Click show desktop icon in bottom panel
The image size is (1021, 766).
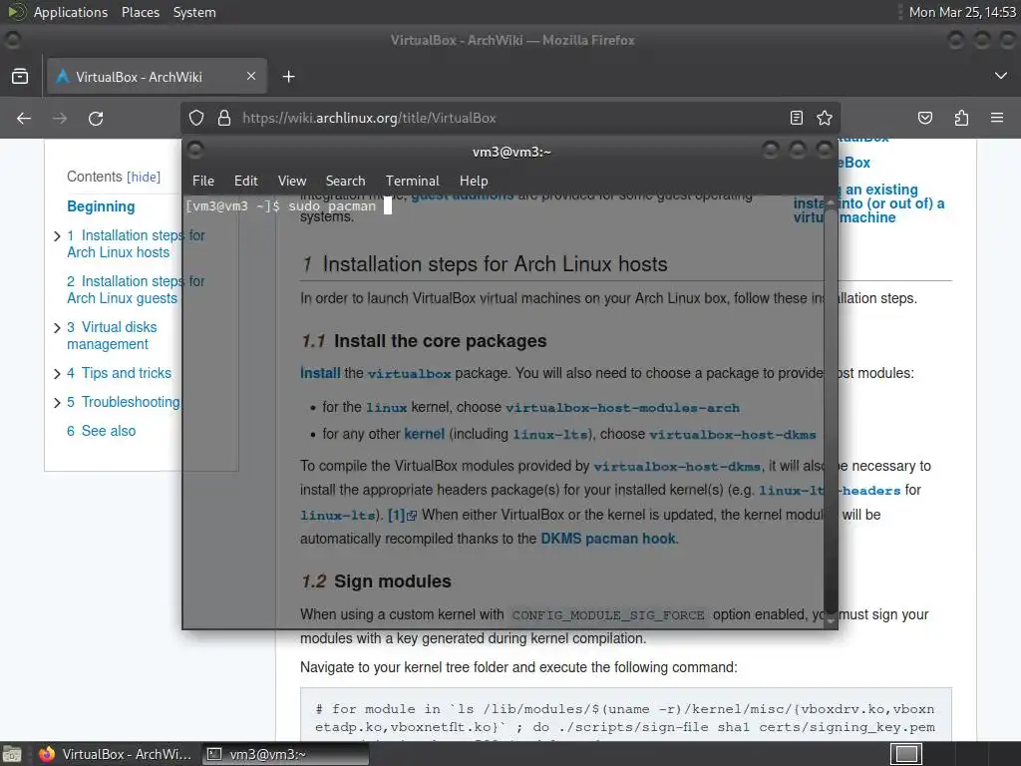(x=12, y=754)
